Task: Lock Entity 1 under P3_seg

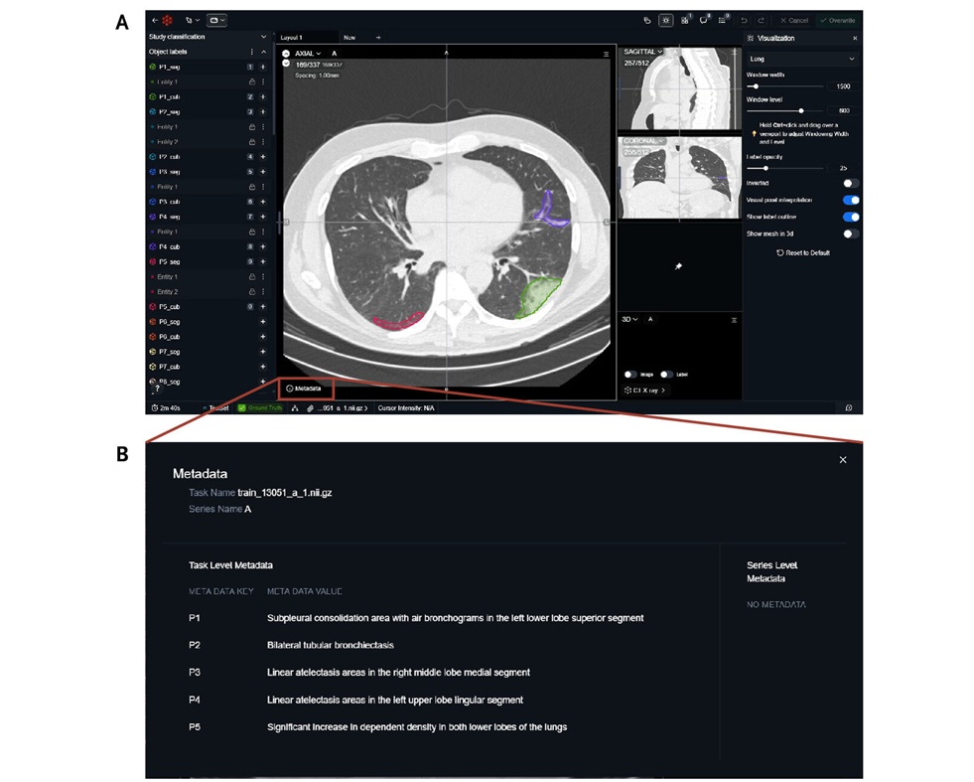Action: click(251, 187)
